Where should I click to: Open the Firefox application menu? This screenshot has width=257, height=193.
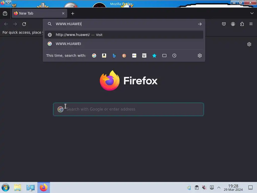pos(251,24)
